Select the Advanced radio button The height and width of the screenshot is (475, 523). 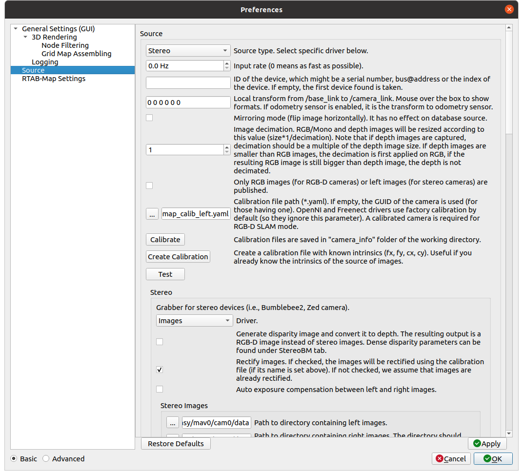(46, 458)
